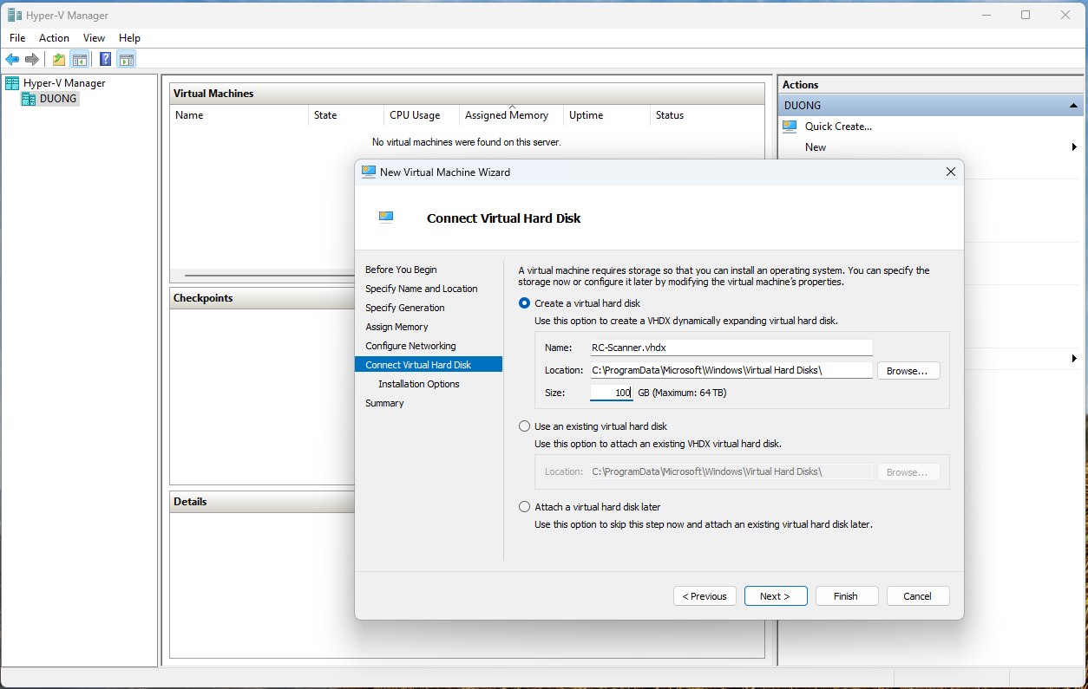
Task: Collapse the DUONG actions section arrow
Action: tap(1074, 106)
